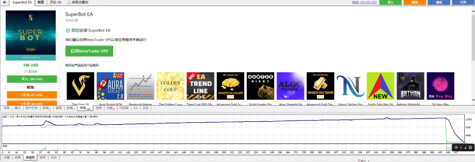Viewport: 475px width, 162px height.
Task: Open Aura Rocket MT4 product icon
Action: (x=111, y=86)
